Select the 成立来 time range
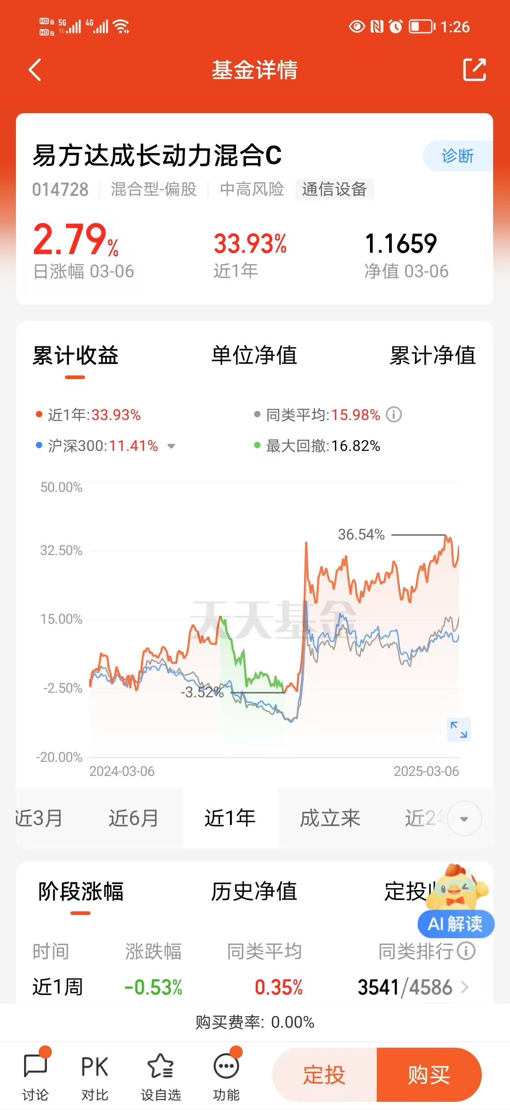The height and width of the screenshot is (1110, 510). [330, 818]
